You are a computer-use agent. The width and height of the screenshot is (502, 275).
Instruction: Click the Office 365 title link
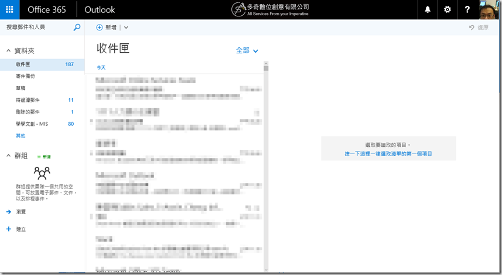(x=47, y=9)
